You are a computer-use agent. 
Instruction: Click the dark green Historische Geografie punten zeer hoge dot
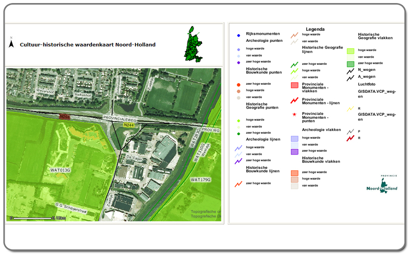(x=238, y=134)
